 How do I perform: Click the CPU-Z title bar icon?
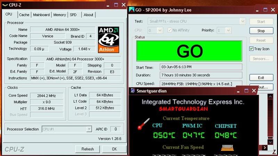click(x=5, y=5)
